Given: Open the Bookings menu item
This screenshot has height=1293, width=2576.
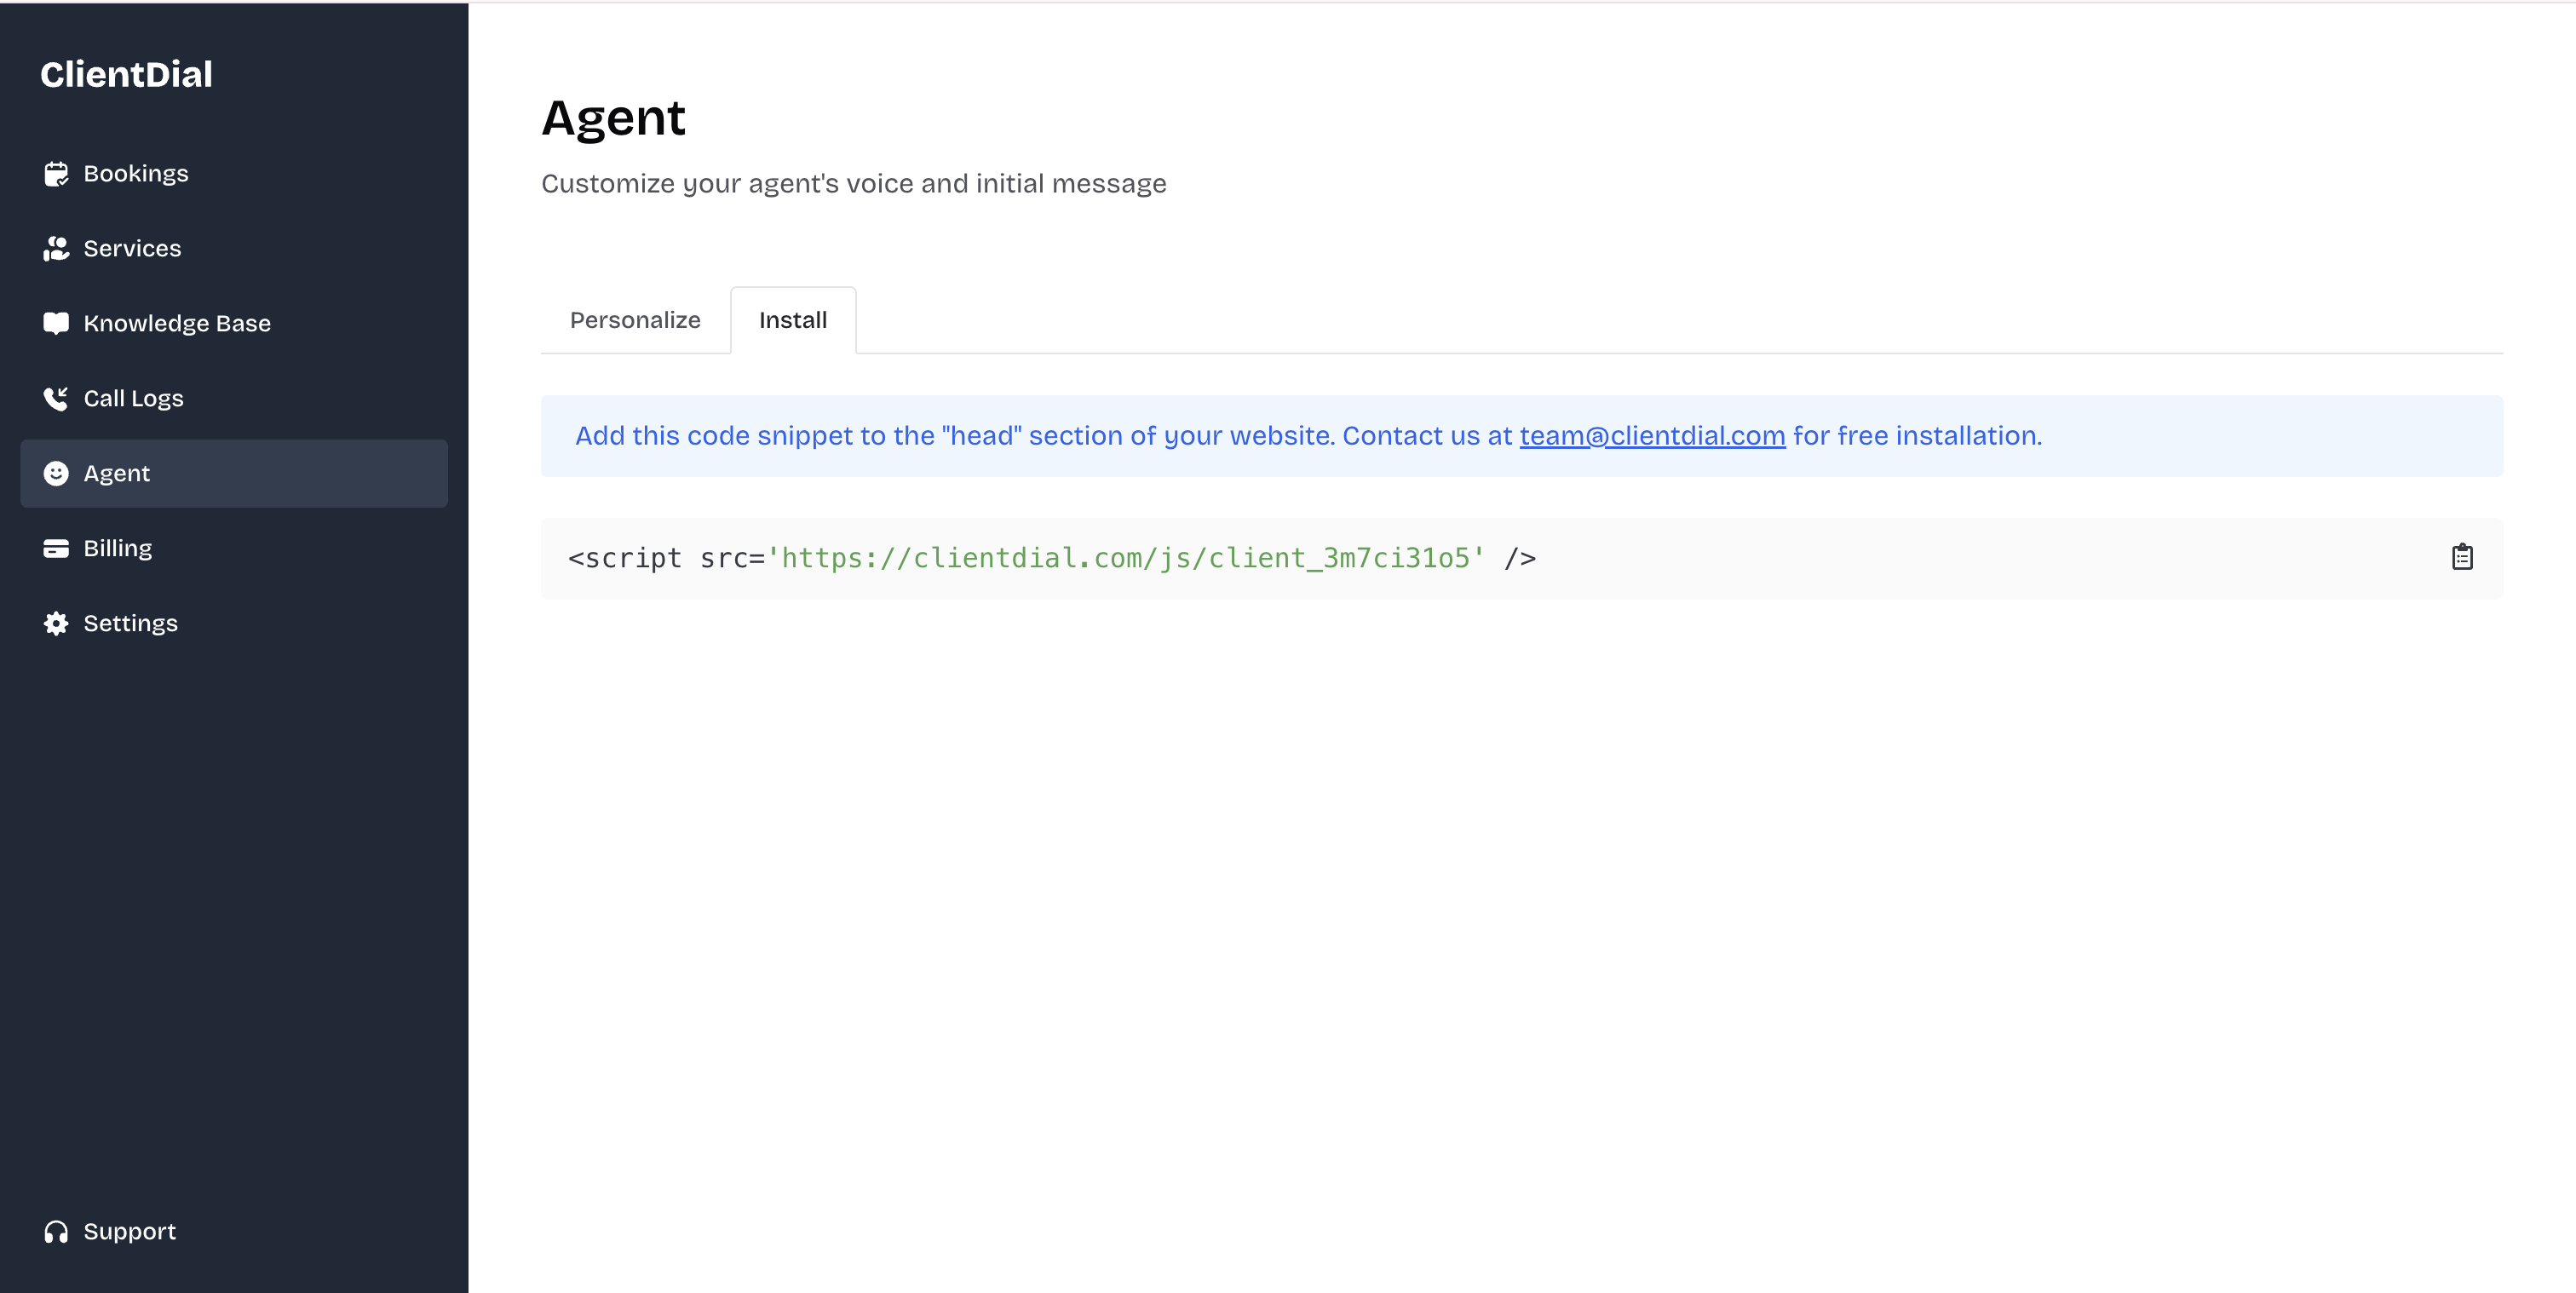Looking at the screenshot, I should [136, 174].
